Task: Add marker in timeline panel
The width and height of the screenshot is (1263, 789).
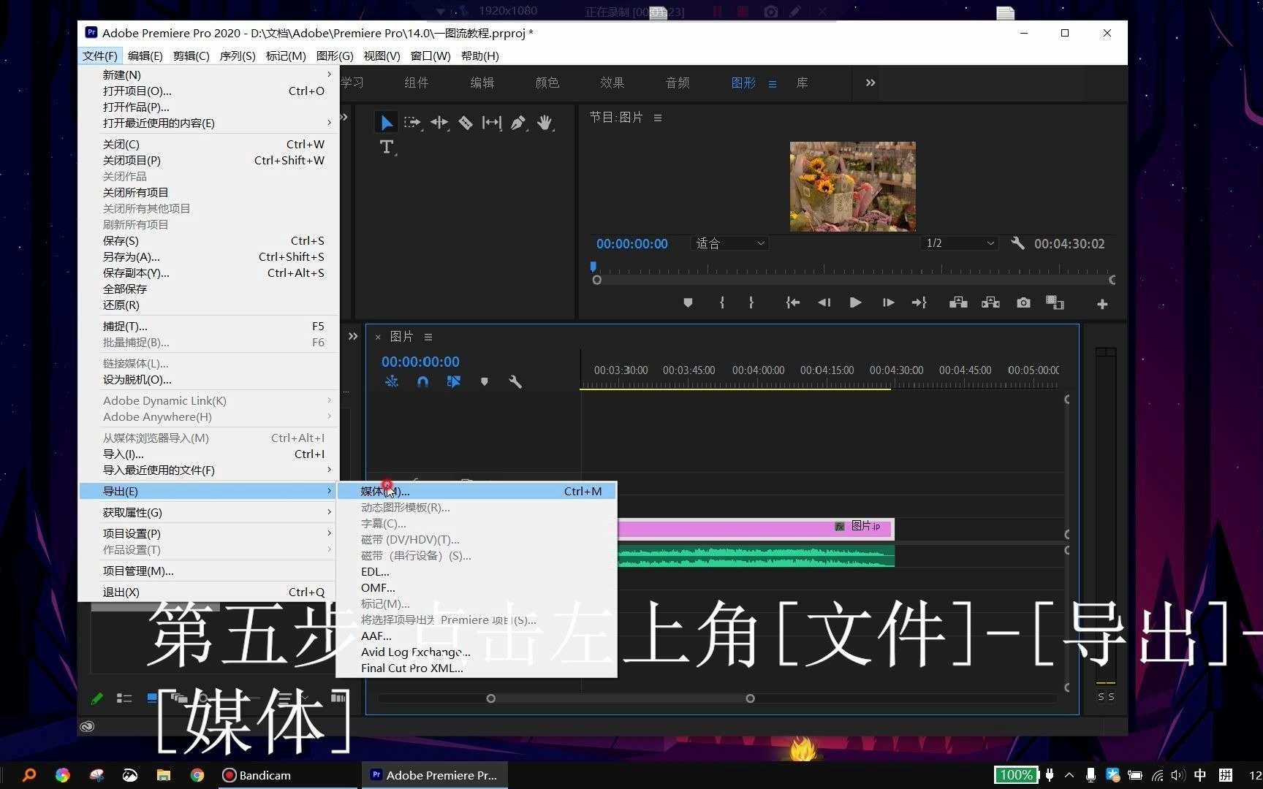Action: (484, 381)
